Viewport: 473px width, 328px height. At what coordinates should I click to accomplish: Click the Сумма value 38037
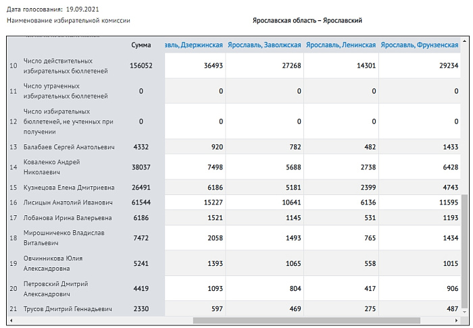click(x=141, y=167)
